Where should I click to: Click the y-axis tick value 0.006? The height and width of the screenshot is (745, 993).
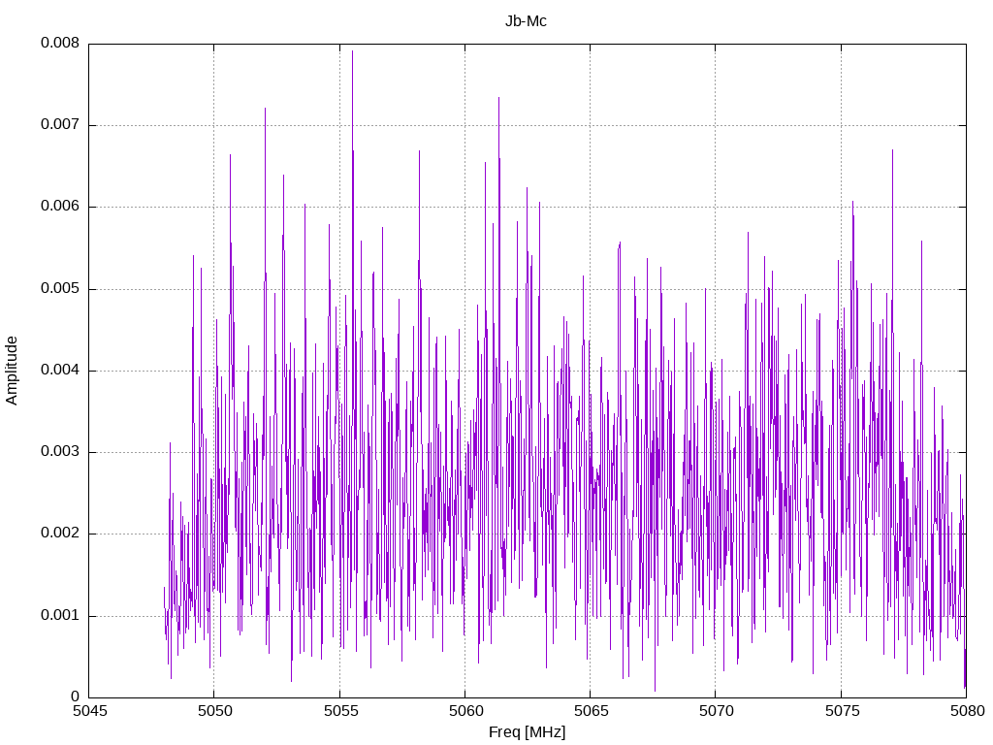[60, 206]
